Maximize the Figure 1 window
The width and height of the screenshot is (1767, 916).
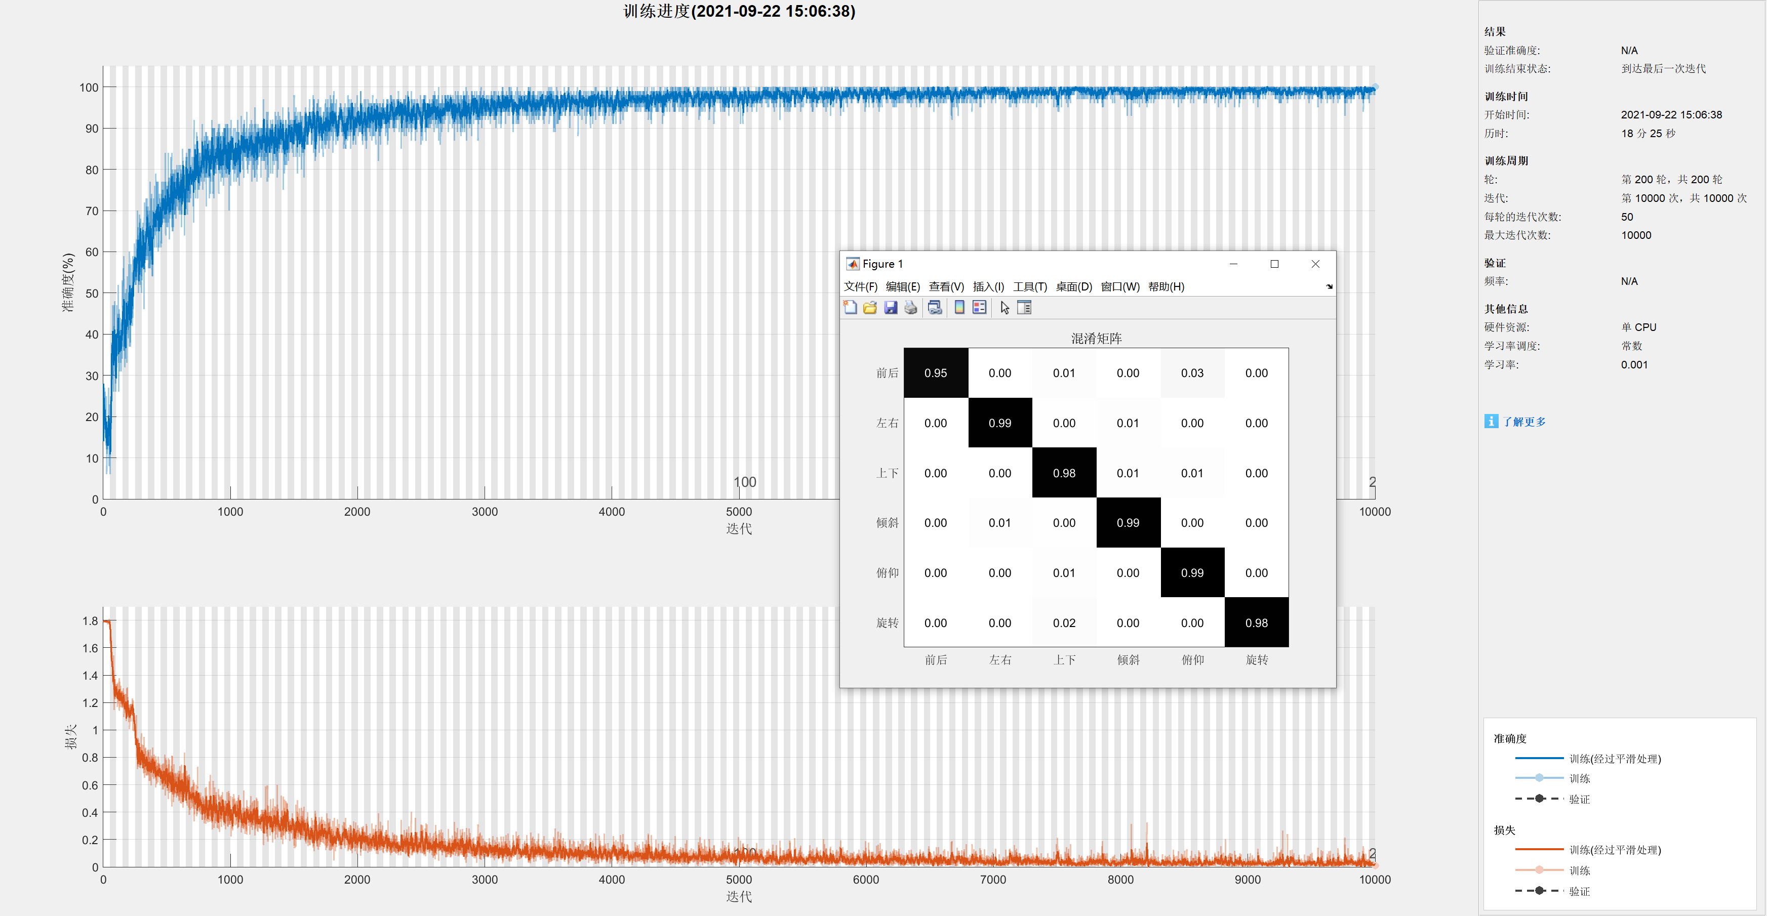tap(1274, 264)
